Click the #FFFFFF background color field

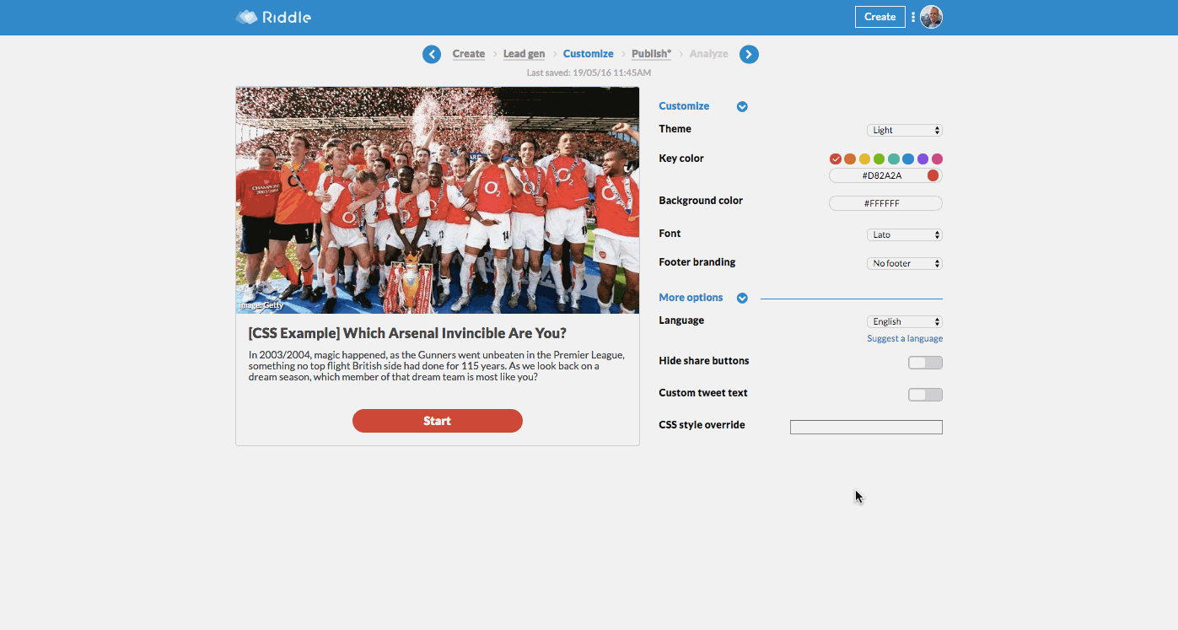click(885, 204)
